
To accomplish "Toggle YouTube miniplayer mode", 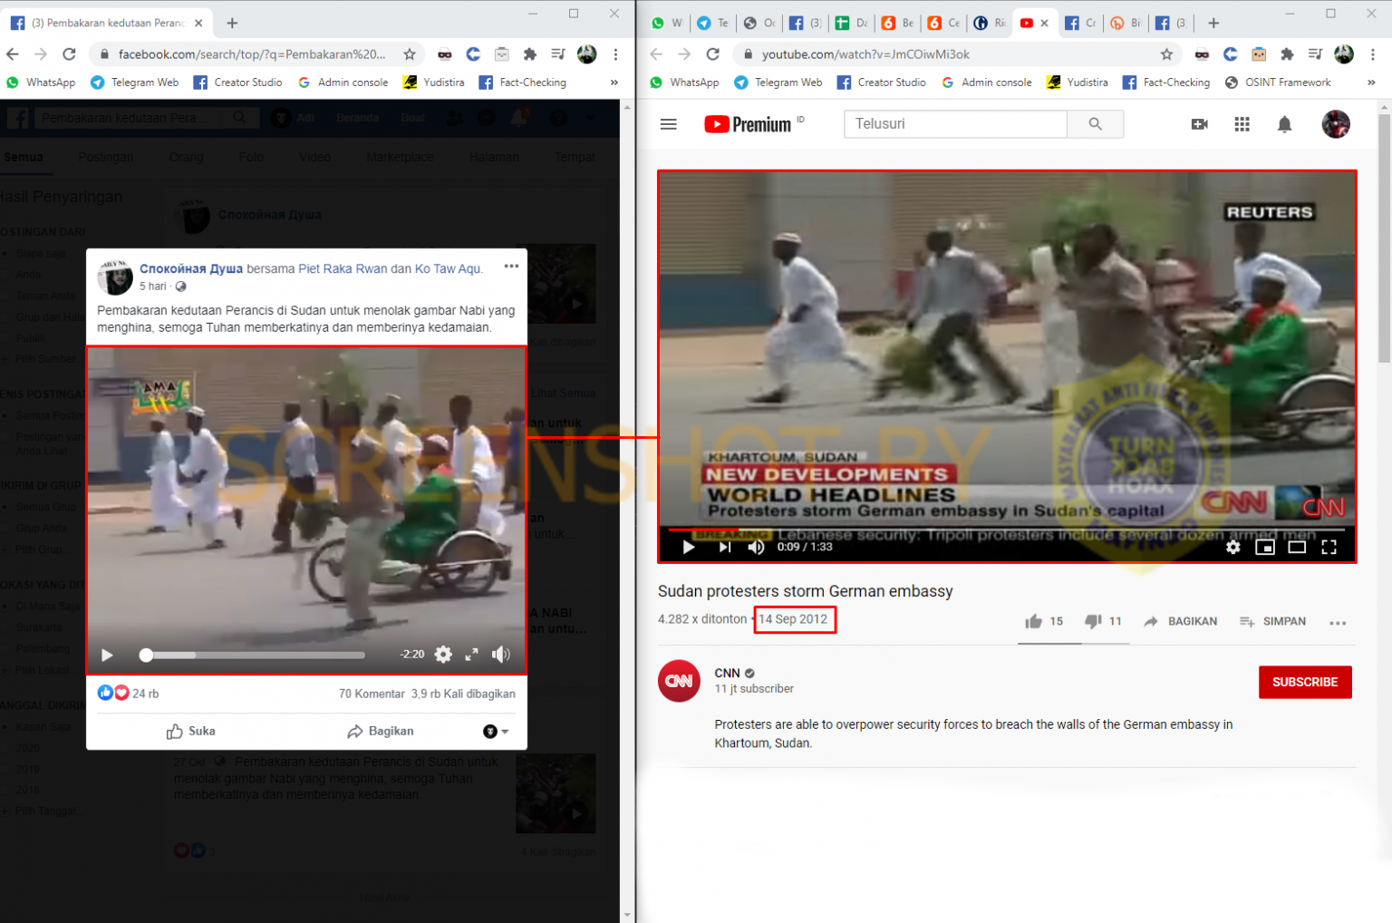I will click(x=1264, y=547).
